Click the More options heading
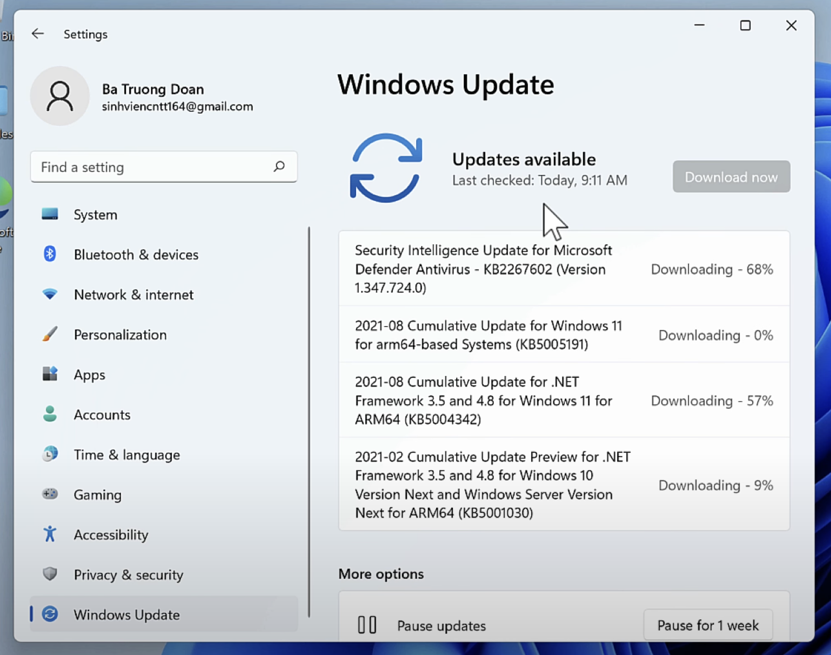Viewport: 831px width, 655px height. (x=381, y=574)
